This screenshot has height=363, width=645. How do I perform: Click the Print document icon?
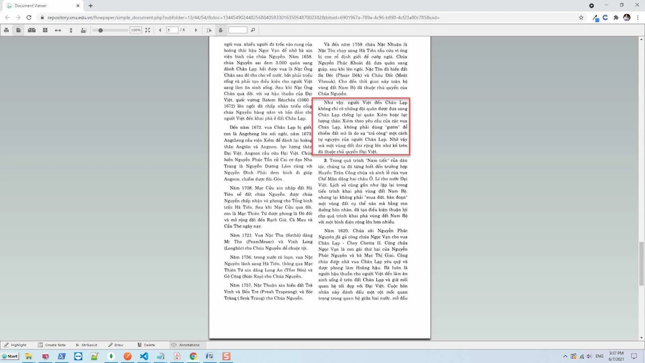pos(6,30)
